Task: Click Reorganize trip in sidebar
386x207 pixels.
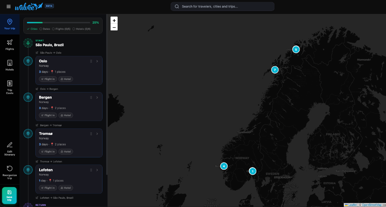Action: pos(9,172)
